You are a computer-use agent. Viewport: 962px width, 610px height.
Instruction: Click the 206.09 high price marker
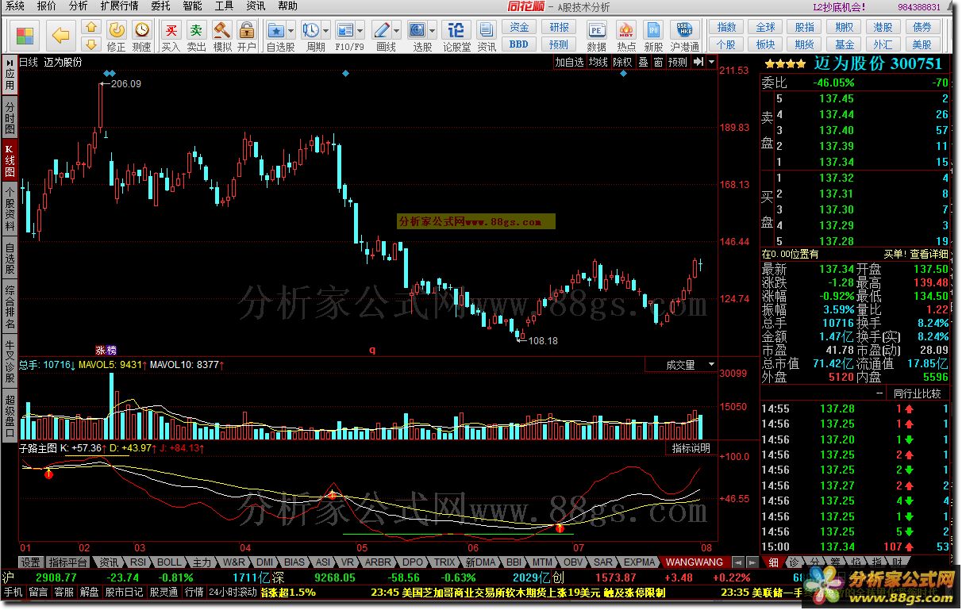point(126,82)
